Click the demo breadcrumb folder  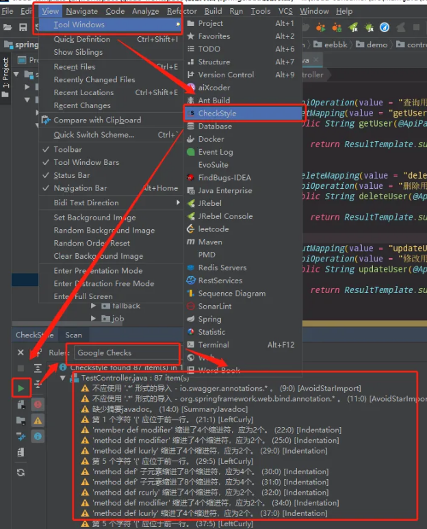372,44
